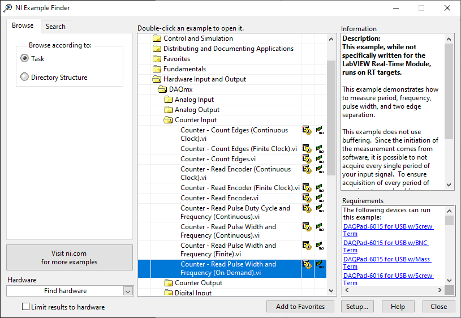This screenshot has height=318, width=461.
Task: Open the Setup... dialog button
Action: pos(357,307)
